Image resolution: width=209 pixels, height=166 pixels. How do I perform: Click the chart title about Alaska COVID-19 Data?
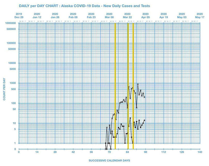tap(84, 5)
